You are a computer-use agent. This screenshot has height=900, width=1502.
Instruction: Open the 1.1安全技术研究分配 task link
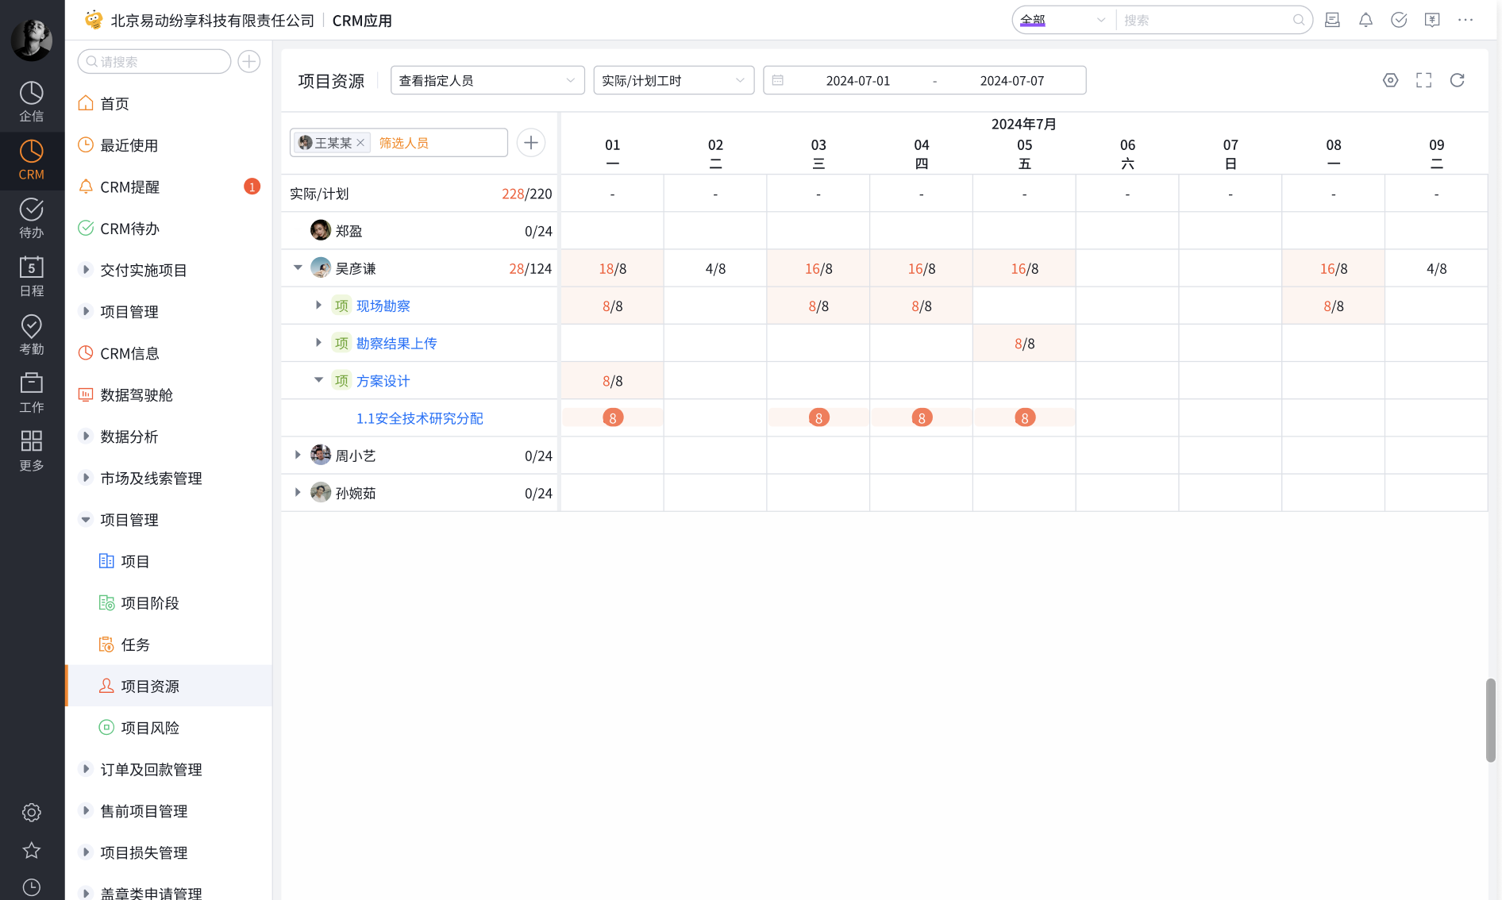[x=419, y=418]
